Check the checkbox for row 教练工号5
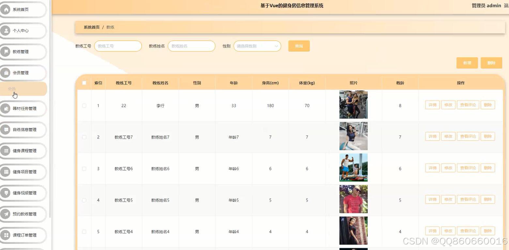The image size is (509, 250). (x=84, y=200)
